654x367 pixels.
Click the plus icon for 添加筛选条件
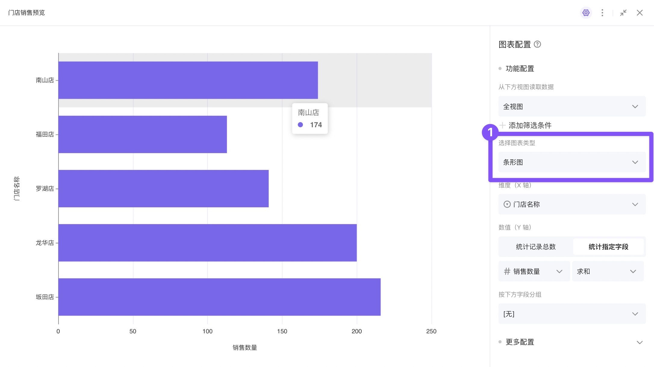click(502, 125)
